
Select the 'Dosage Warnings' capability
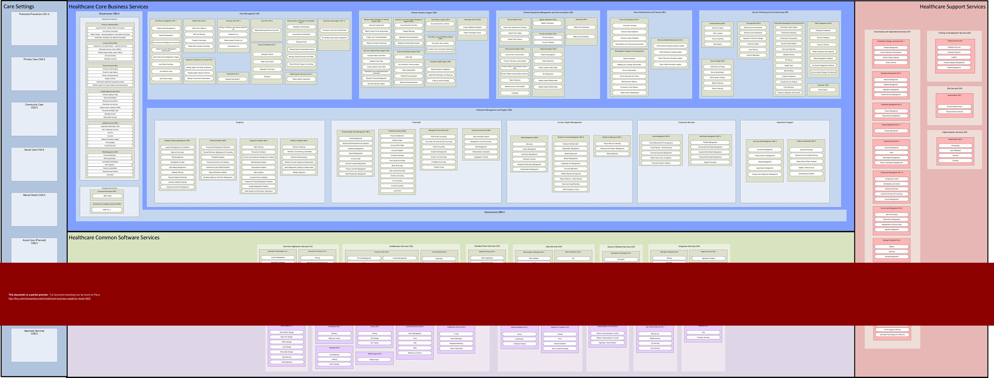pyautogui.click(x=408, y=32)
